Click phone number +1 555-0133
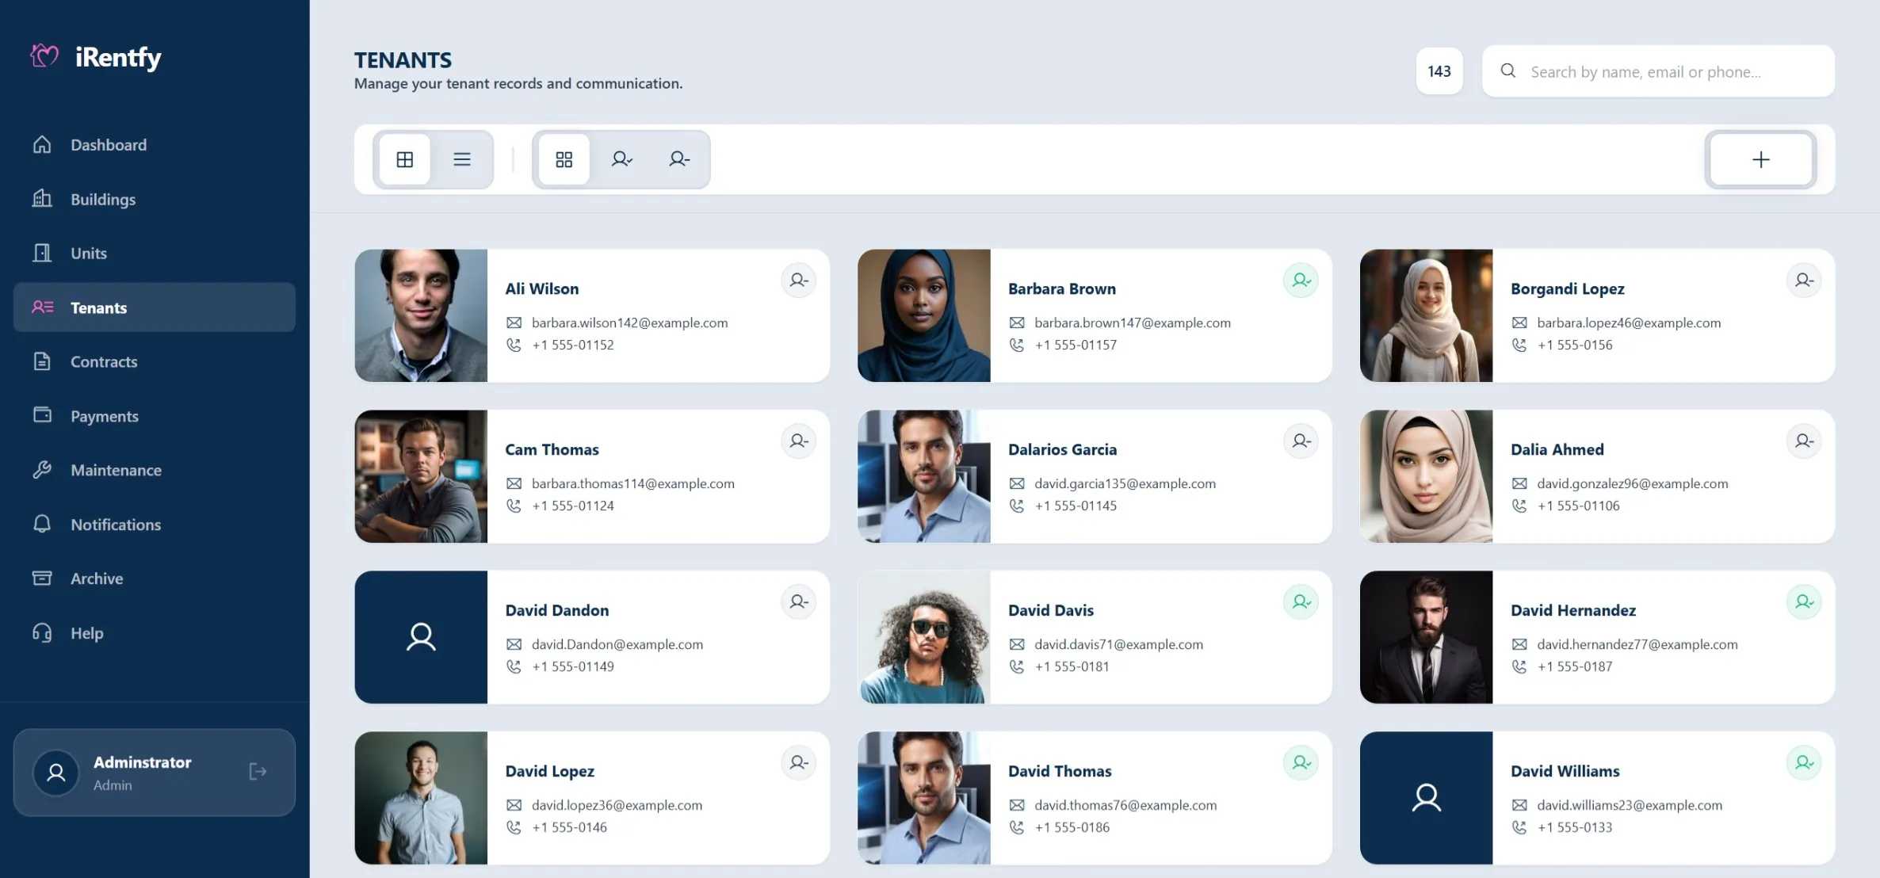 click(x=1575, y=828)
